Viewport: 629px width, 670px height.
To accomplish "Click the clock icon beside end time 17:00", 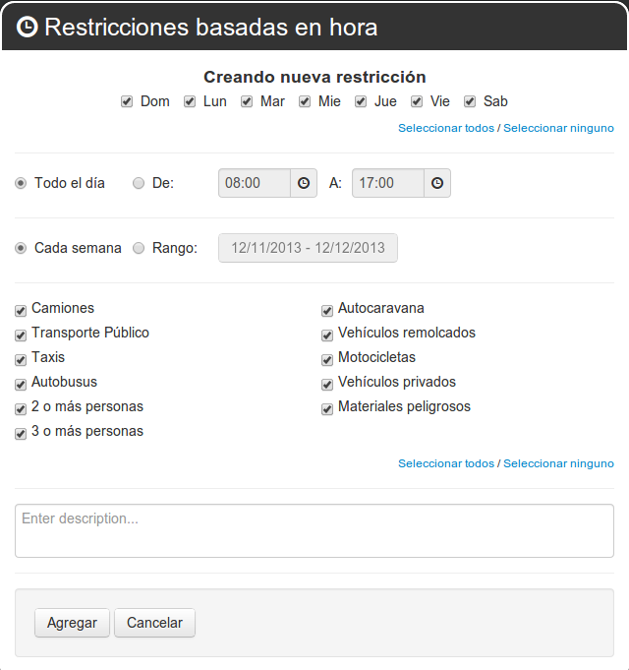I will pos(437,183).
